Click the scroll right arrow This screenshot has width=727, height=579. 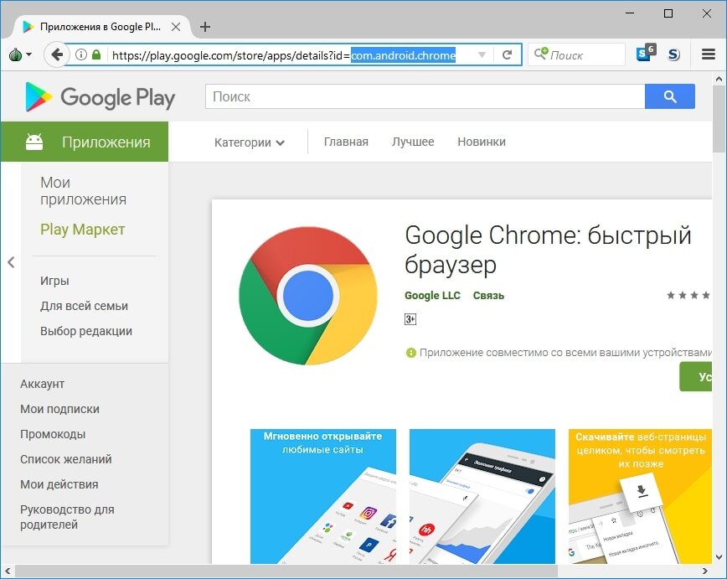pyautogui.click(x=704, y=571)
